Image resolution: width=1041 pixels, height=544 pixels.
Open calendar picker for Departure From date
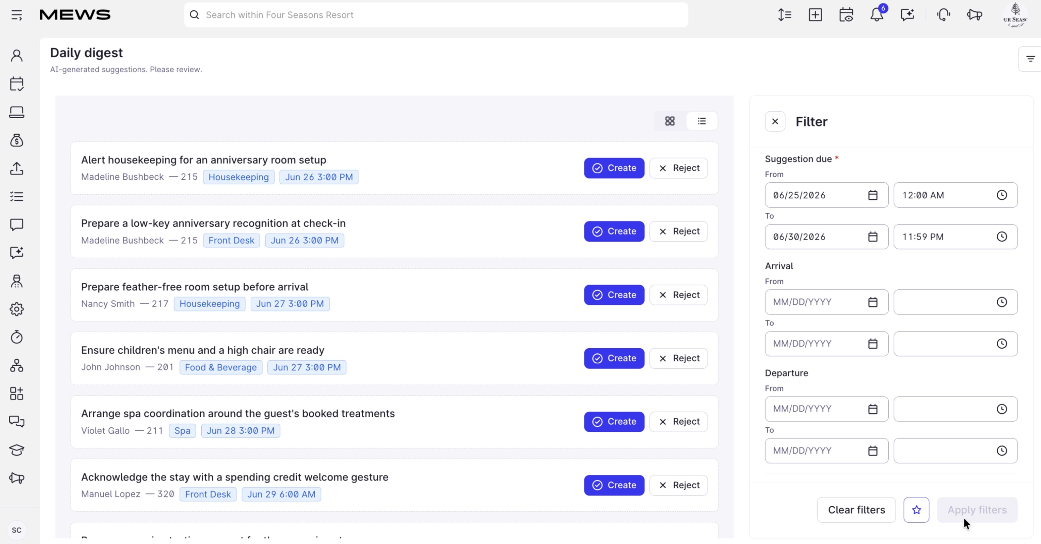tap(872, 409)
